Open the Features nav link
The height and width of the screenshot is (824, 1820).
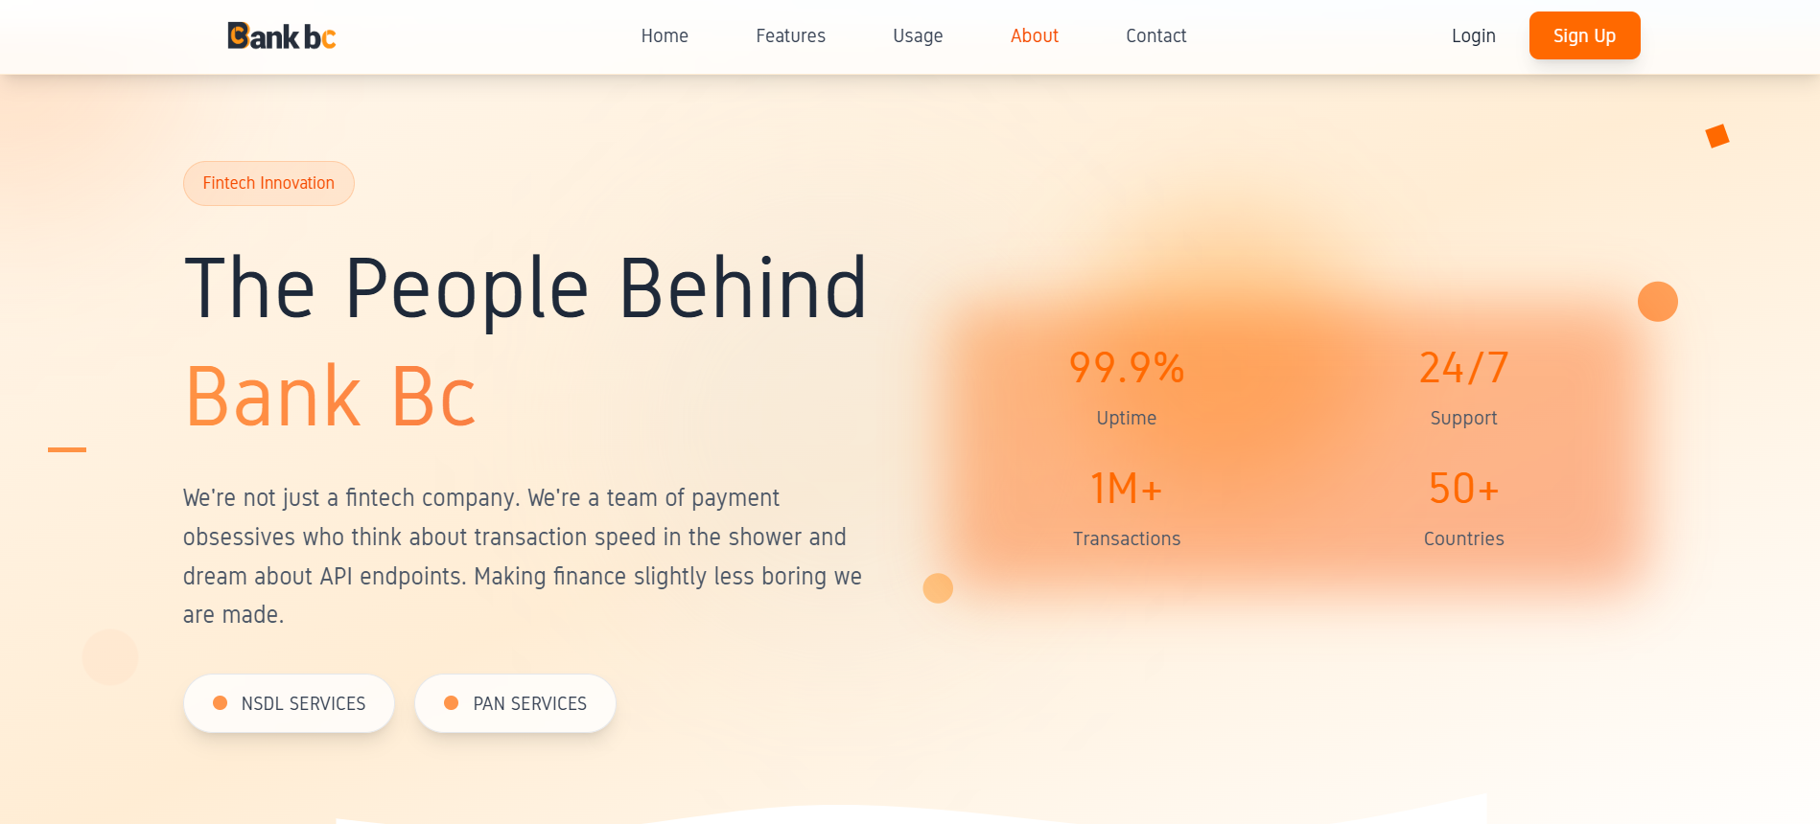click(x=790, y=36)
